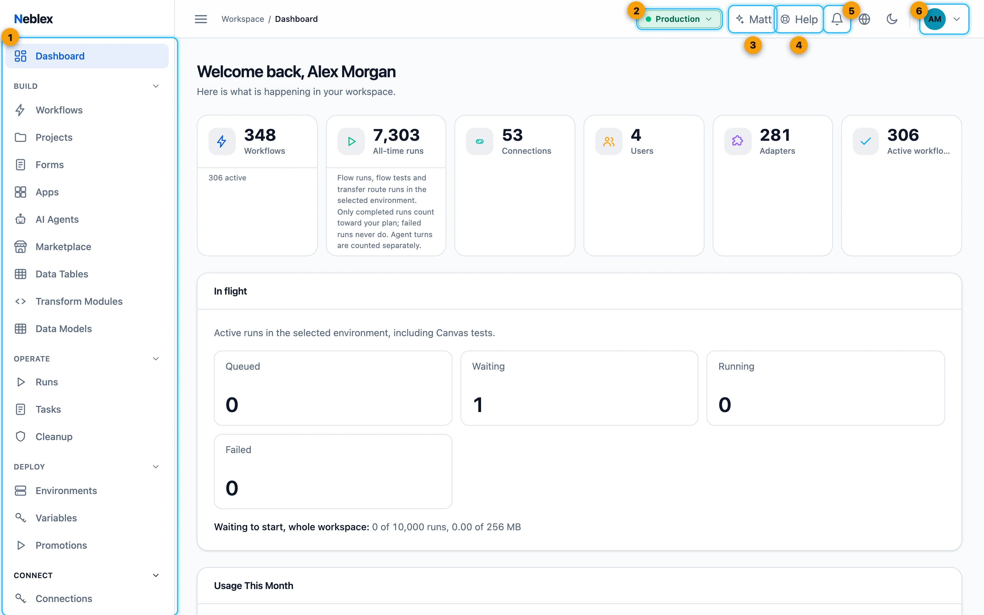Select Dashboard in the sidebar

(87, 56)
